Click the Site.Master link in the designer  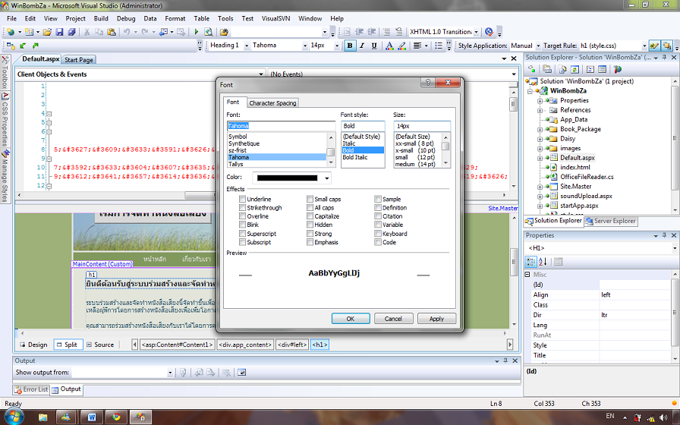pyautogui.click(x=502, y=208)
